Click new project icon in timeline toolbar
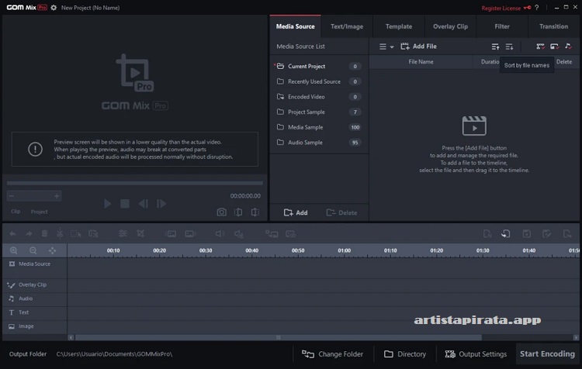 [x=487, y=233]
